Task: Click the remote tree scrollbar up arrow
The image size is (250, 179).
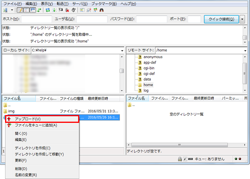Action: 245,57
